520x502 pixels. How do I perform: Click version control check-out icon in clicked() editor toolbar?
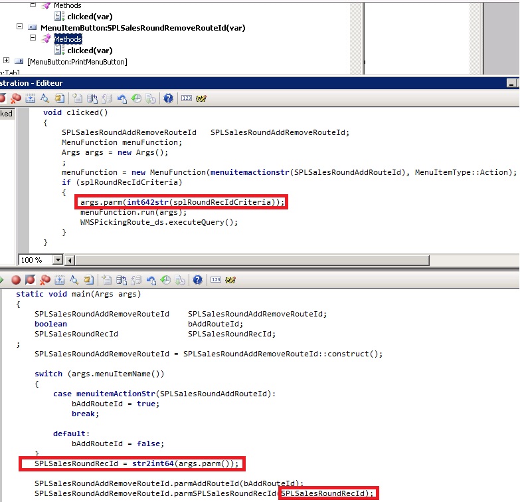coord(92,98)
